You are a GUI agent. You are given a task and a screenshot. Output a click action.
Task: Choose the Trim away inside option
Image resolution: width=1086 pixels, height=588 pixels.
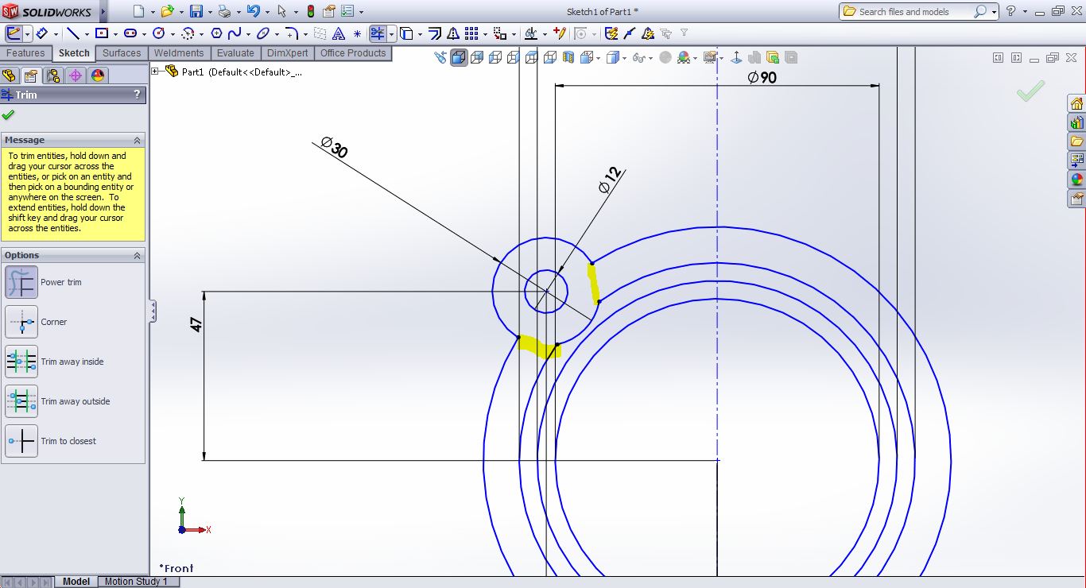(21, 362)
